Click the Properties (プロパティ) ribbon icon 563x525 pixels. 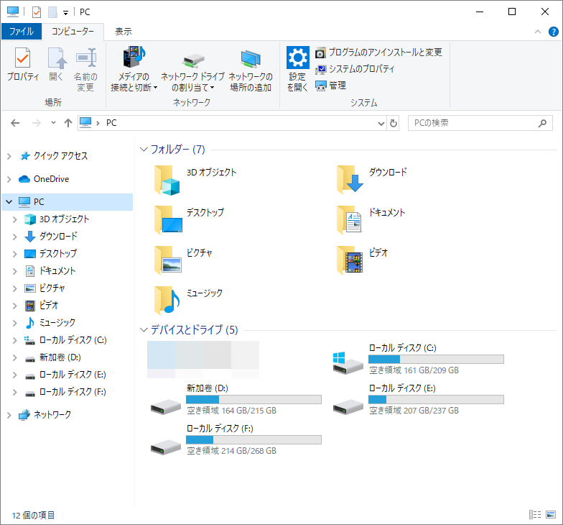tap(23, 58)
